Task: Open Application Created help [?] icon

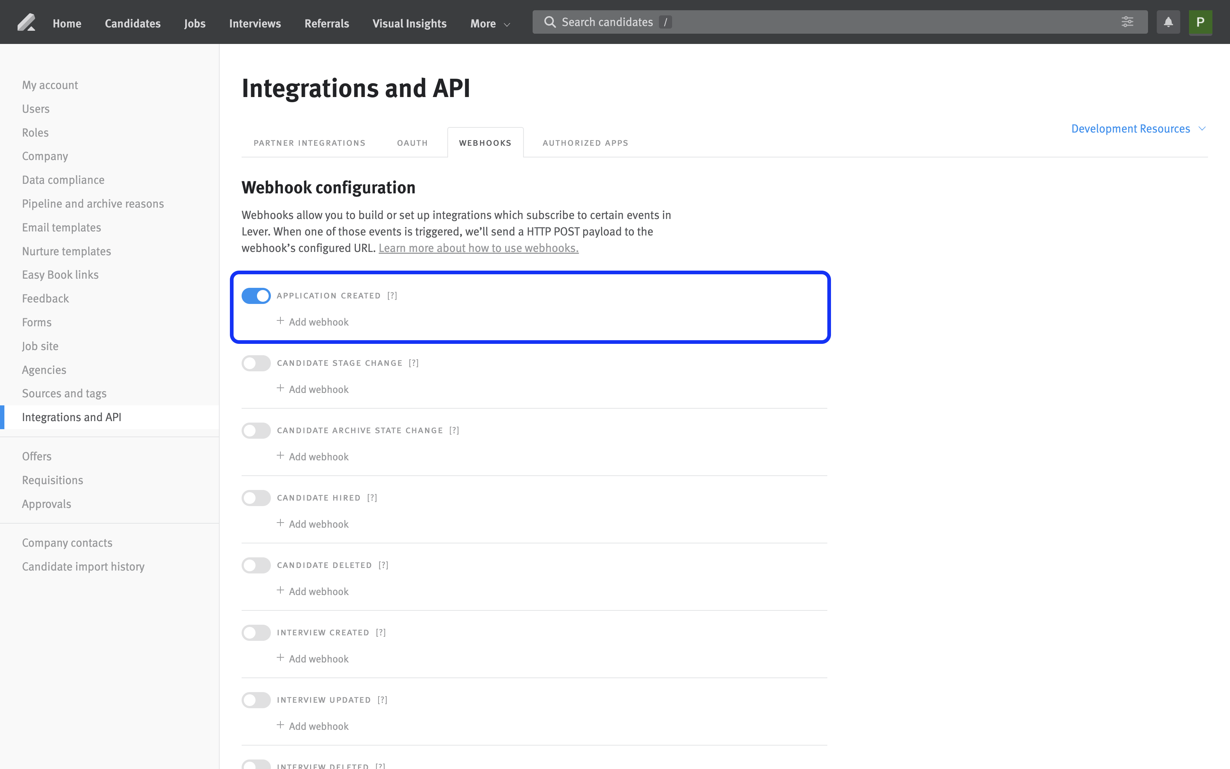Action: pos(392,296)
